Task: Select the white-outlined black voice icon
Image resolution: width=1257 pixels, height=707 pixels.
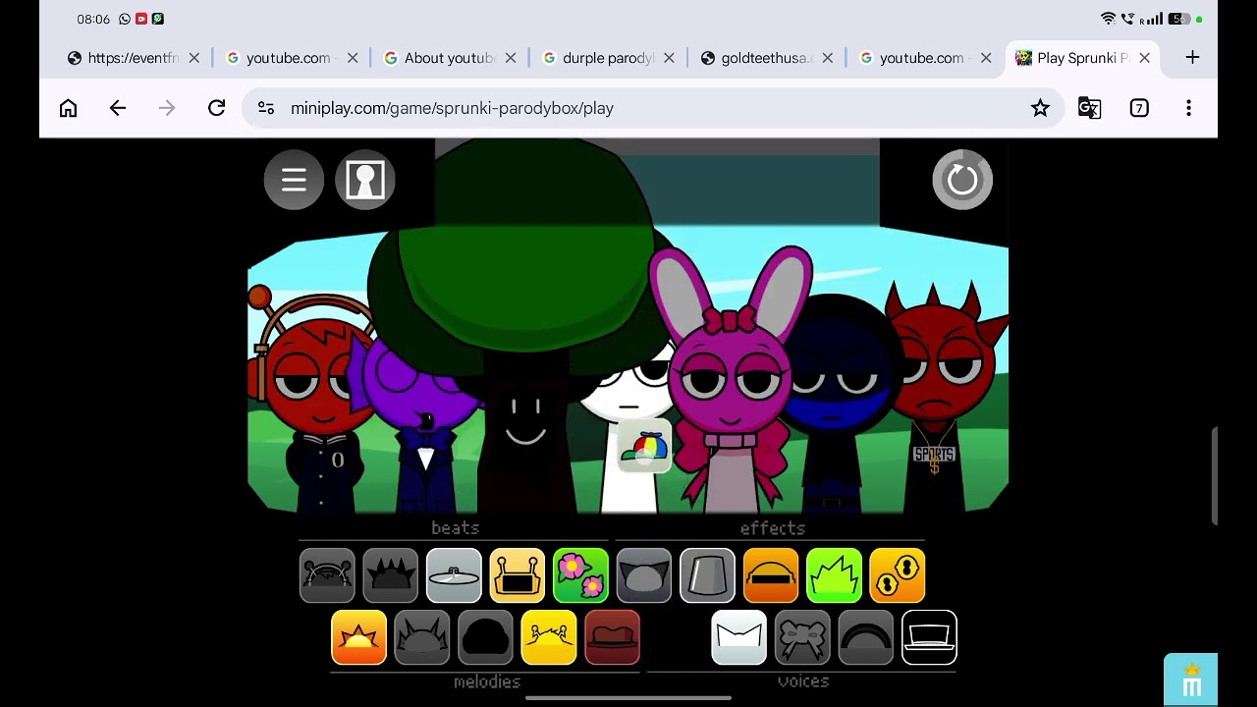Action: tap(929, 637)
